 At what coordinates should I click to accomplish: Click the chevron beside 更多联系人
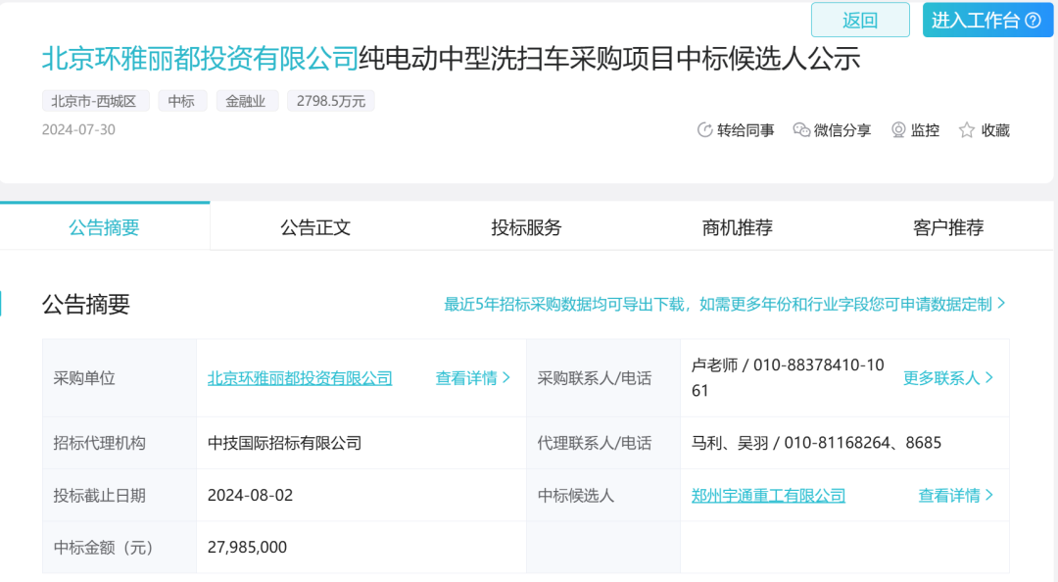coord(989,377)
